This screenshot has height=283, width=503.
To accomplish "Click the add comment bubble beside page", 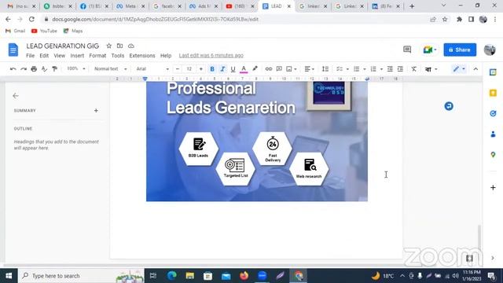I will coord(449,106).
